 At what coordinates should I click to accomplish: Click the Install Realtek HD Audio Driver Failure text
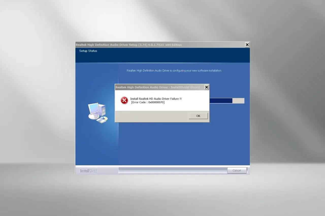[156, 99]
